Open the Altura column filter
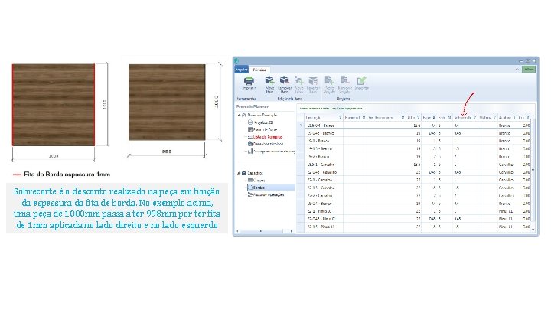 [418, 117]
